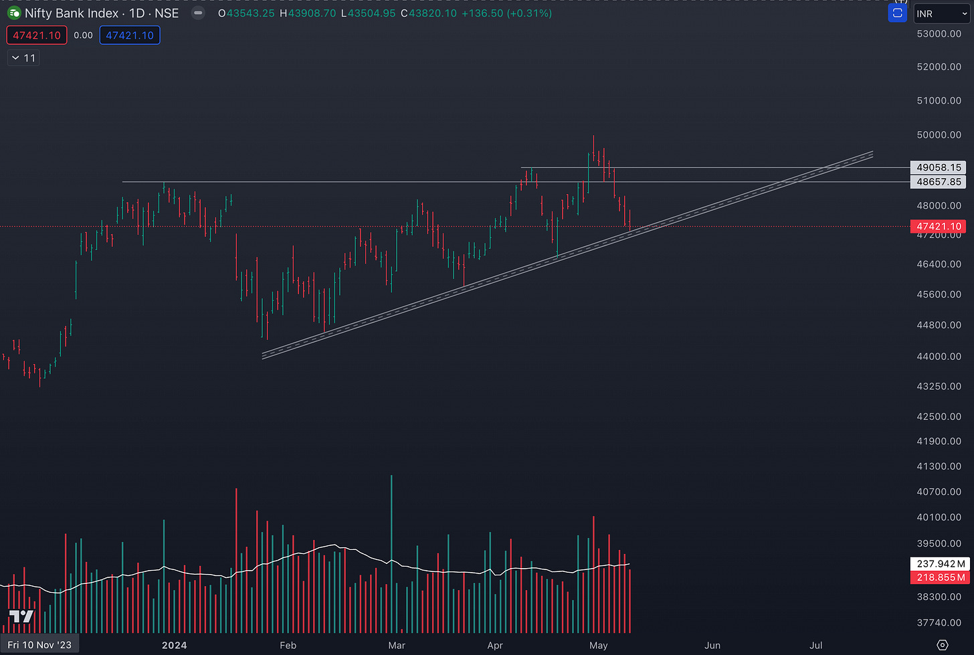974x655 pixels.
Task: Click the 43250.00 price scale label
Action: (x=939, y=386)
